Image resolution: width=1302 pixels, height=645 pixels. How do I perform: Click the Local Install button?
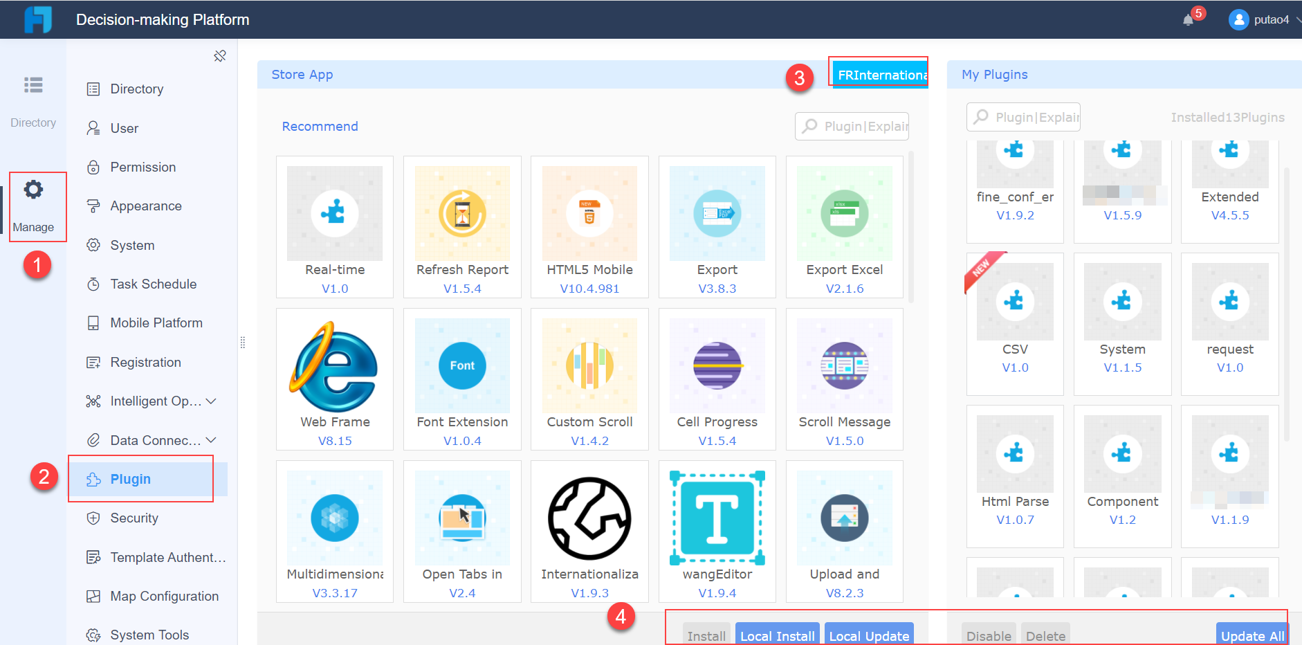point(778,634)
